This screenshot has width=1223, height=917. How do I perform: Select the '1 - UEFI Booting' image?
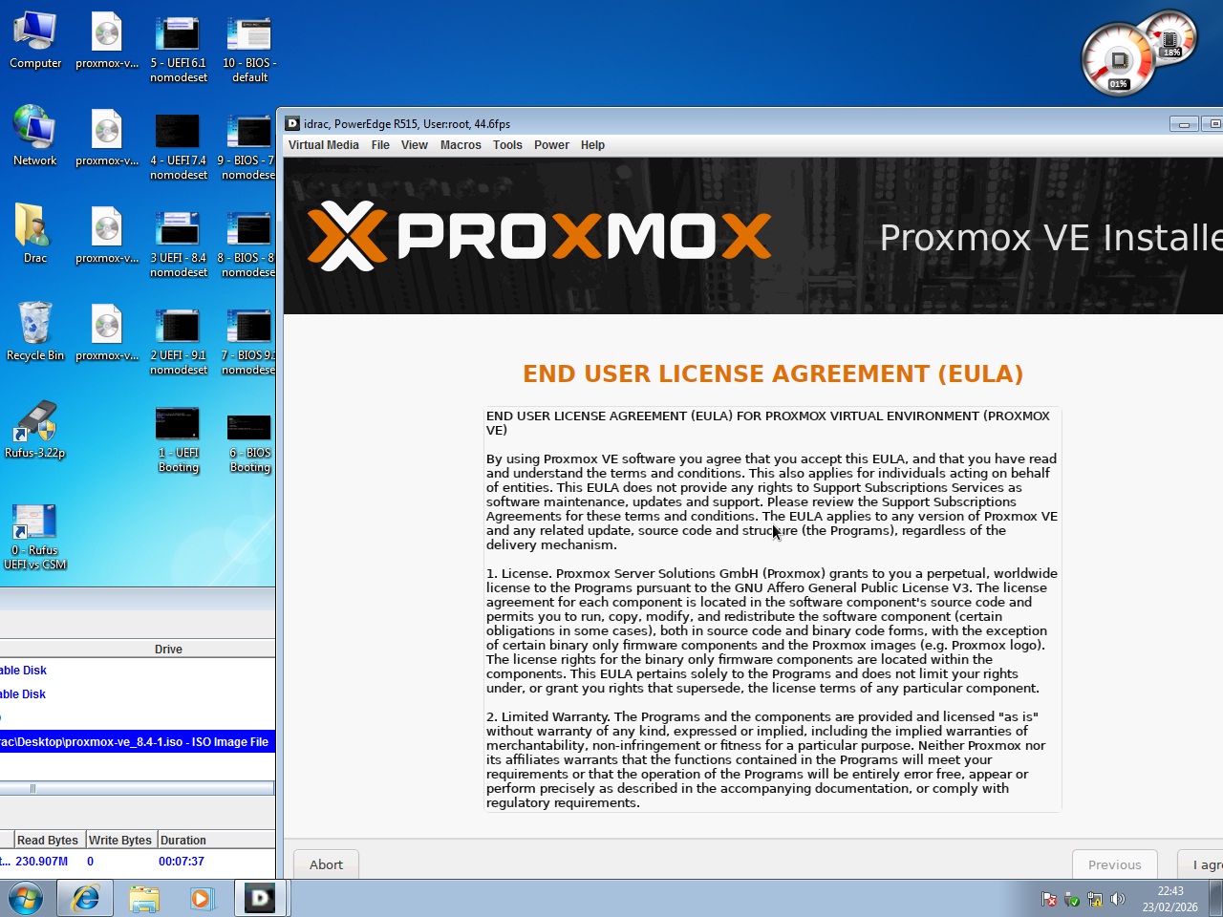[x=179, y=438]
